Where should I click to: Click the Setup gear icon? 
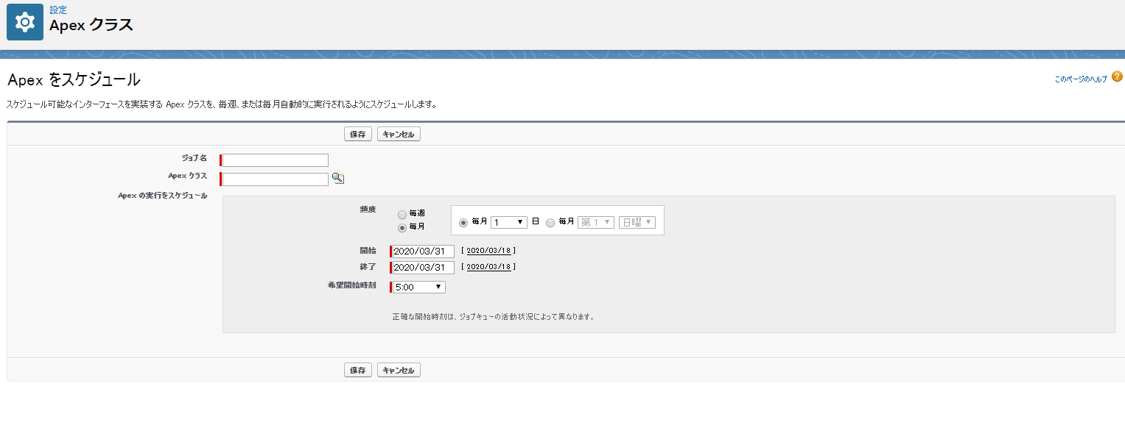[25, 22]
